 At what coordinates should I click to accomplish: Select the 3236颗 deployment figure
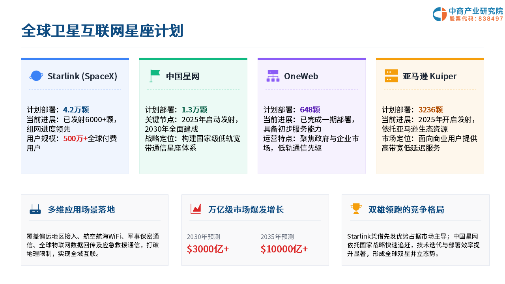(431, 110)
